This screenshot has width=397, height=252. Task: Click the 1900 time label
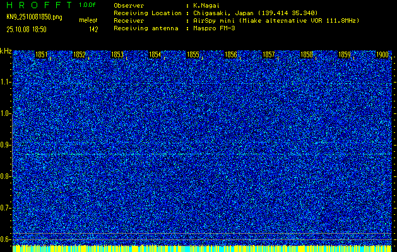pyautogui.click(x=382, y=55)
